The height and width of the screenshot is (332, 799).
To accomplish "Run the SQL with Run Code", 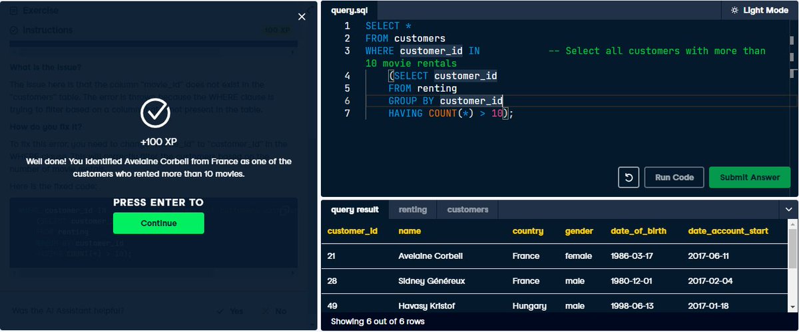I will 674,178.
